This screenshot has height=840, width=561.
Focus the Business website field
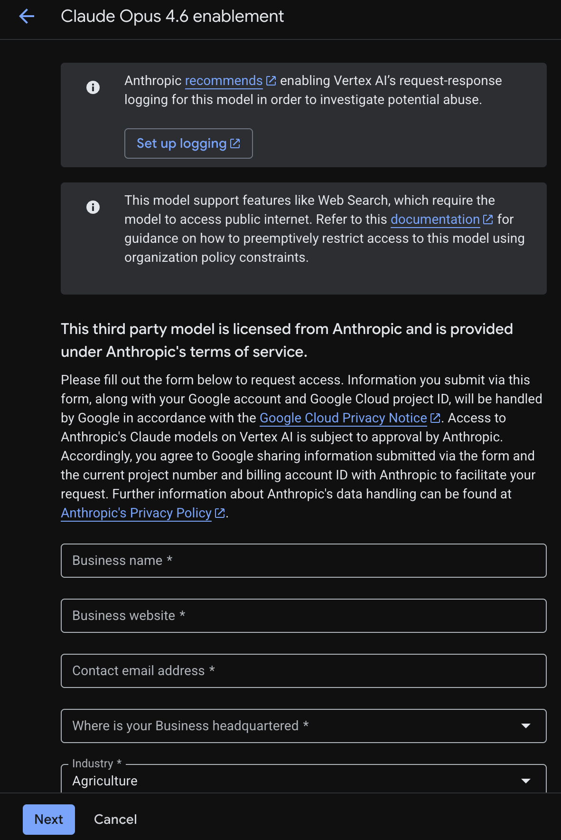point(304,616)
